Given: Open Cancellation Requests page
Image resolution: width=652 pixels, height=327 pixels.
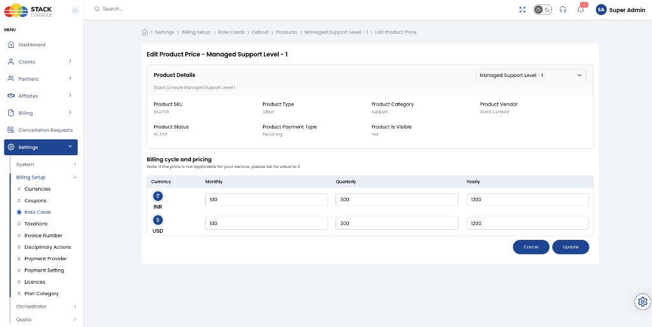Looking at the screenshot, I should (x=45, y=130).
